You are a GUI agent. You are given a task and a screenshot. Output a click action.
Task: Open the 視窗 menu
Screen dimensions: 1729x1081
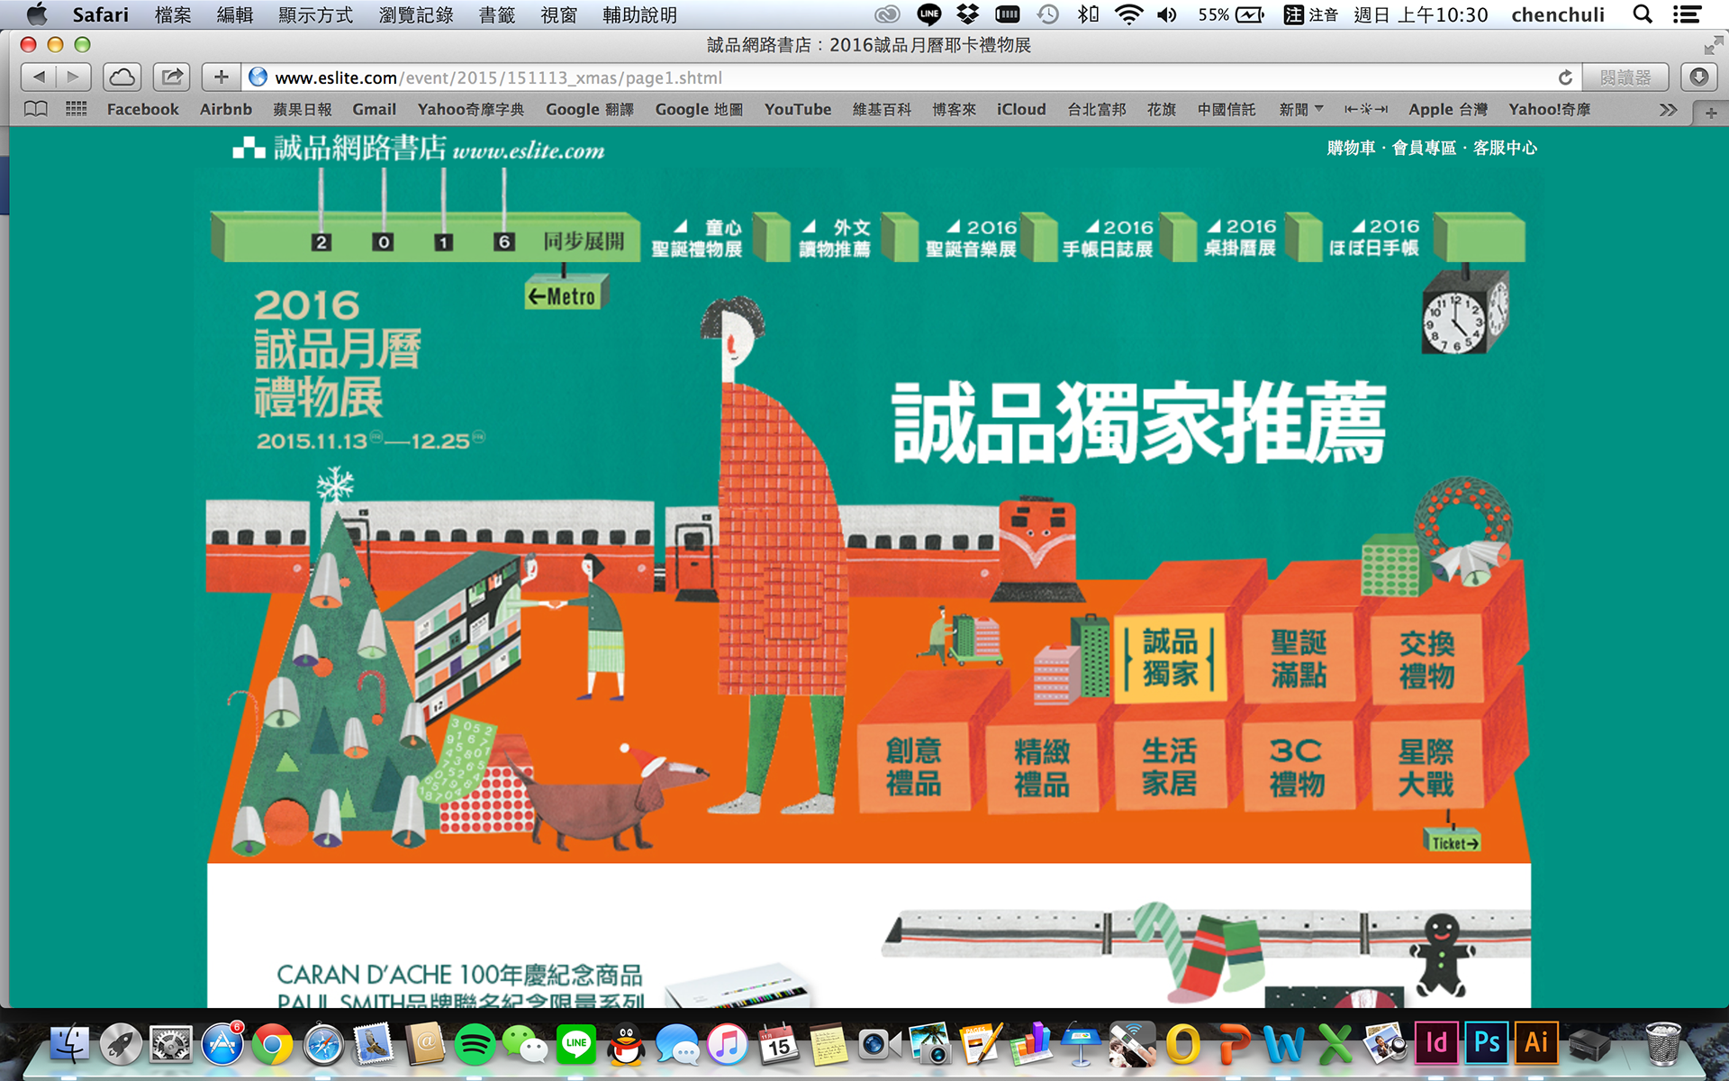coord(558,14)
